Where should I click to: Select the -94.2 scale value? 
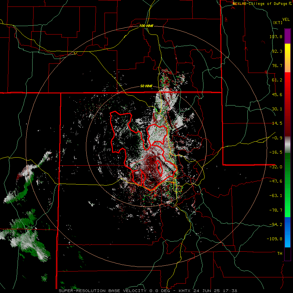276,224
